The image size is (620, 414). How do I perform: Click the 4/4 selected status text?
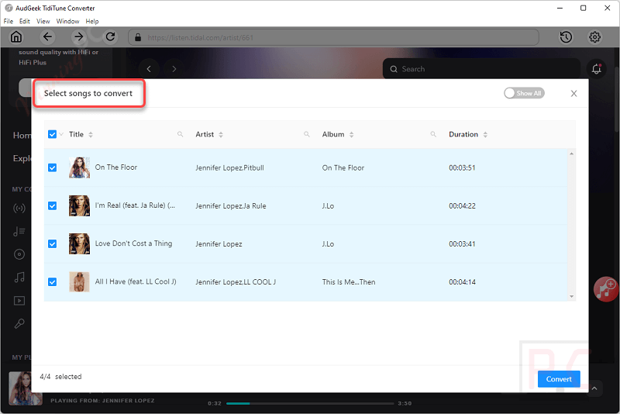tap(60, 377)
